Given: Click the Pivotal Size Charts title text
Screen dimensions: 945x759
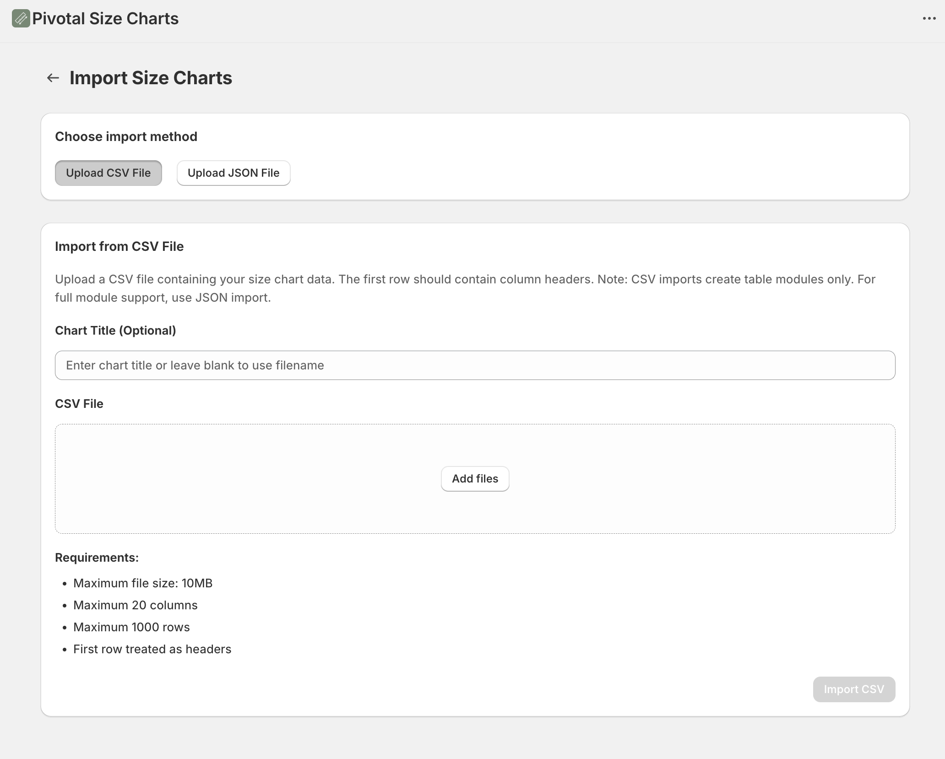Looking at the screenshot, I should click(105, 19).
